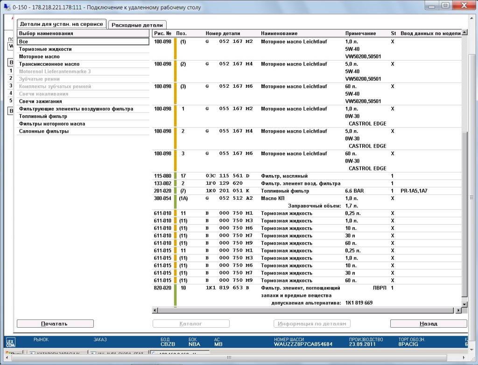Viewport: 478px width, 365px height.
Task: Pick 'Фильтры моторного масла' category
Action: tap(83, 124)
